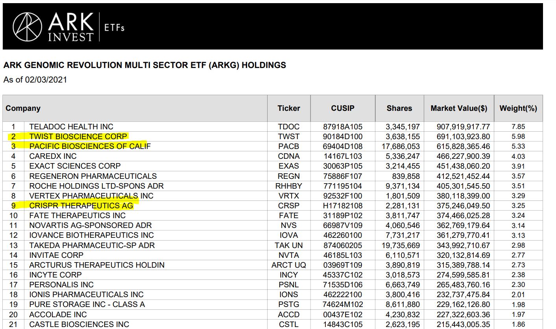556x329 pixels.
Task: Click the Shares column header
Action: pyautogui.click(x=399, y=108)
